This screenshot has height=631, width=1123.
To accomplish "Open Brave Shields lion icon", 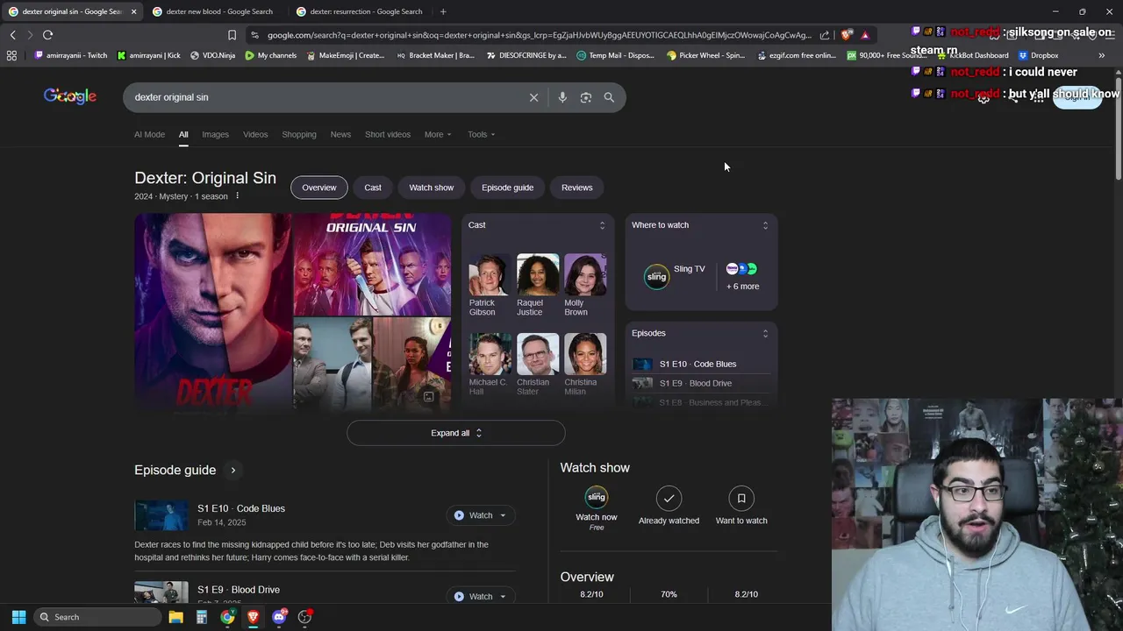I will (x=846, y=35).
